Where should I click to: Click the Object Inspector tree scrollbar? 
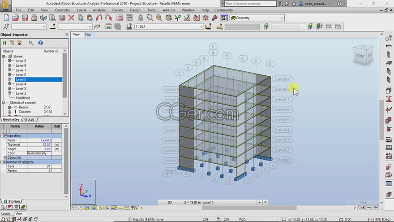pos(64,75)
